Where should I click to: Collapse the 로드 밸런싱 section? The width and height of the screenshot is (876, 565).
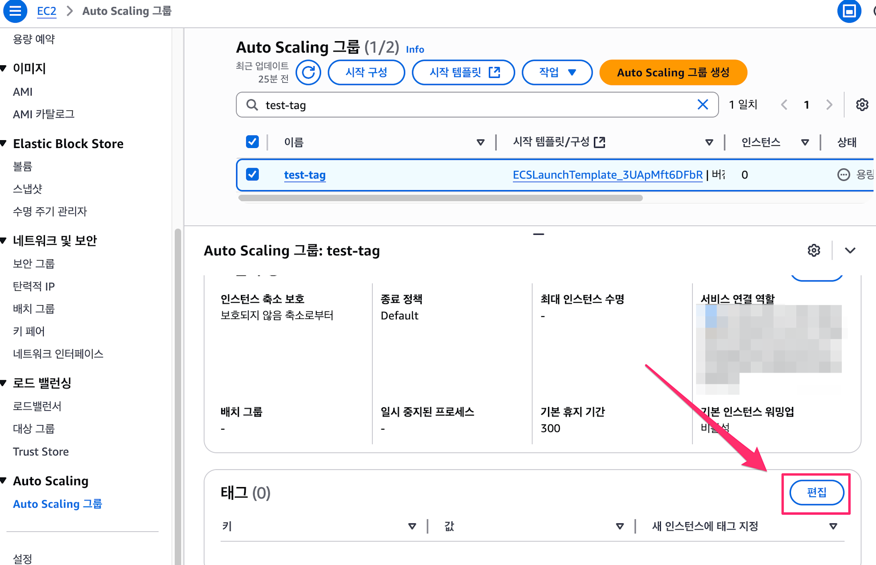point(4,383)
